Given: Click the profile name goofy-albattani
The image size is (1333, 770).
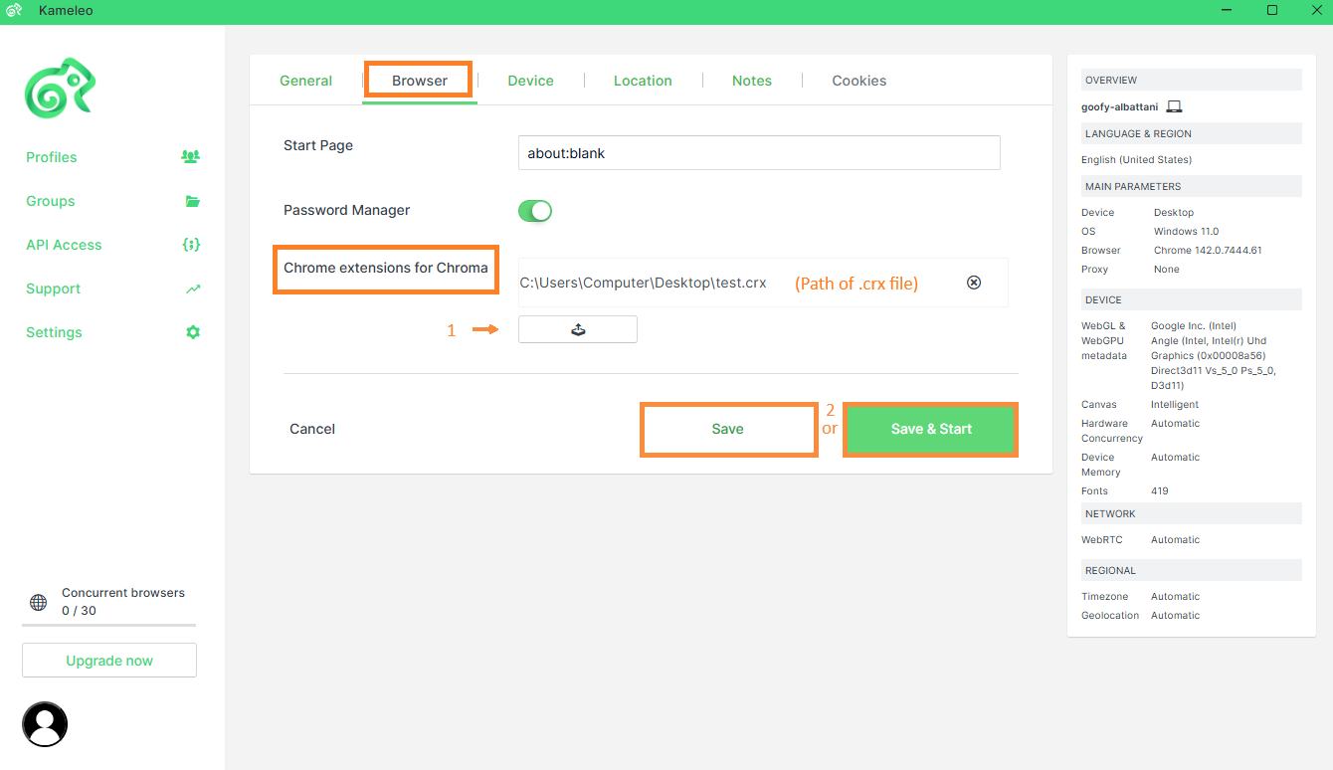Looking at the screenshot, I should [1120, 106].
